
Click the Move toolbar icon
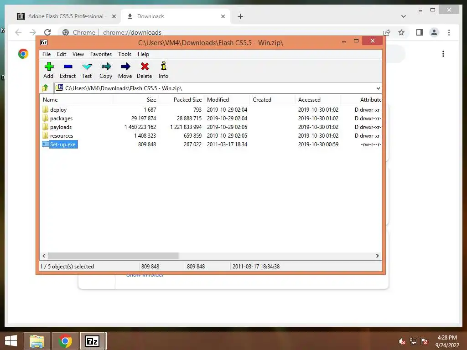pyautogui.click(x=125, y=67)
